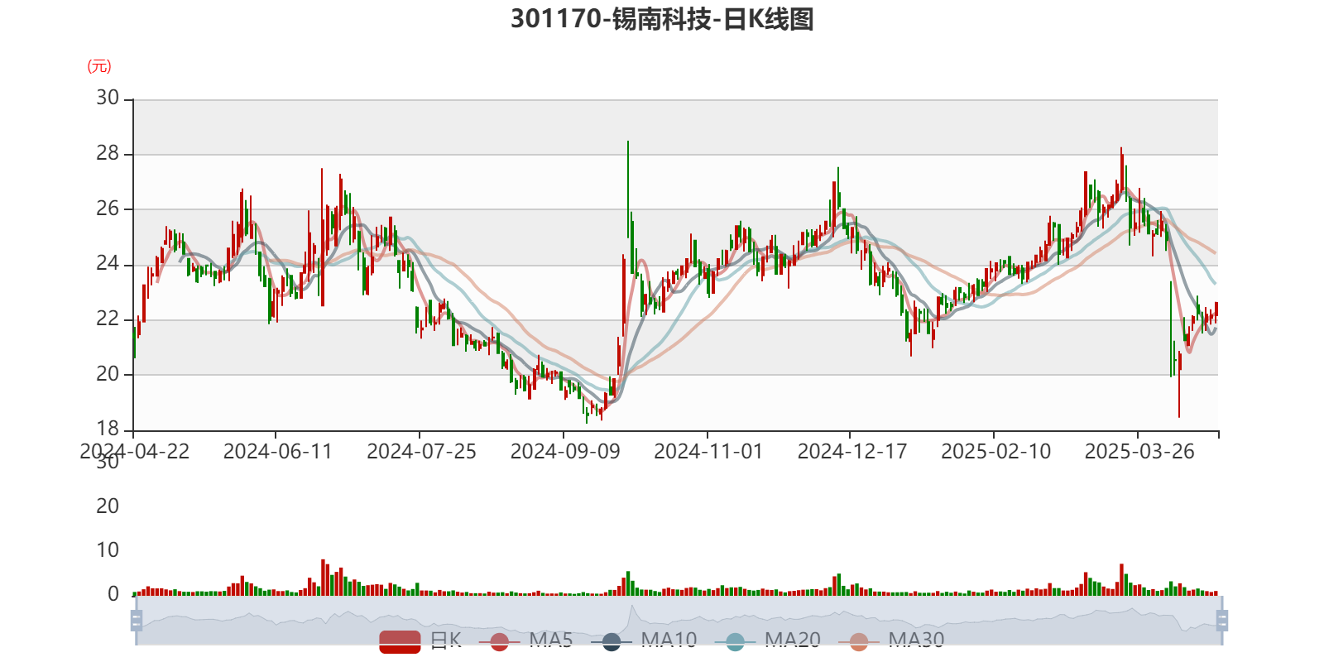Click the 2024-12-17 date axis label
This screenshot has height=662, width=1324.
click(852, 452)
